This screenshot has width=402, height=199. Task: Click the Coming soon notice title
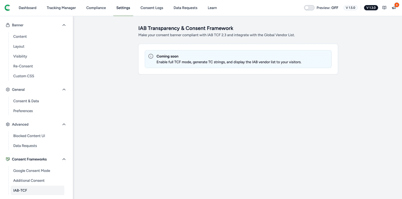coord(167,57)
